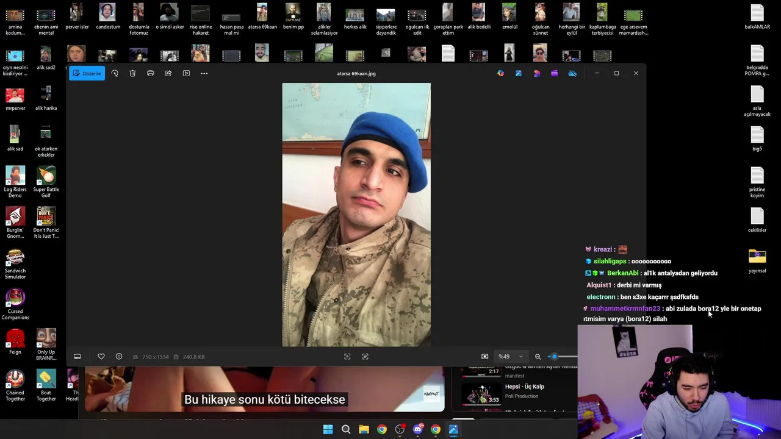
Task: Click the 750 x 1334 dimensions text
Action: [155, 357]
